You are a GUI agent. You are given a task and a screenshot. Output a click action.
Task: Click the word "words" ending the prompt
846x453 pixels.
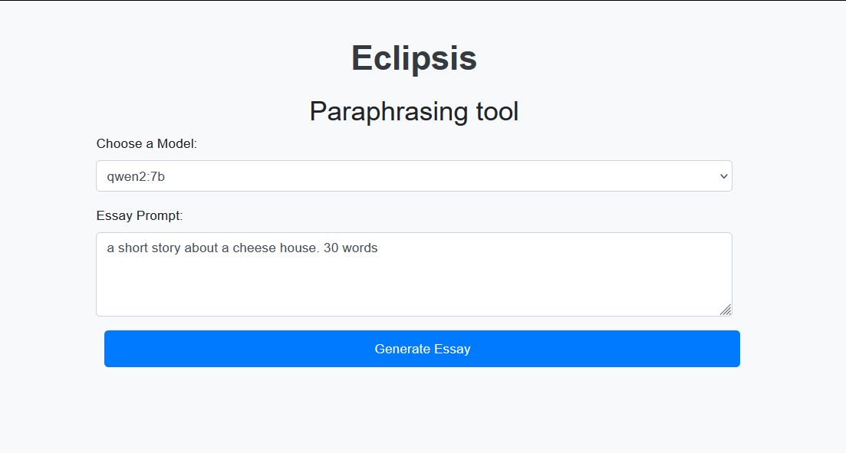coord(360,248)
